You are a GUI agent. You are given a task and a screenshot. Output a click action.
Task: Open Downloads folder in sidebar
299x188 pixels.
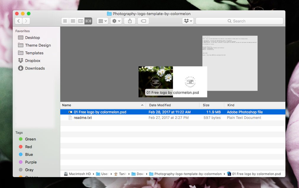pyautogui.click(x=35, y=68)
